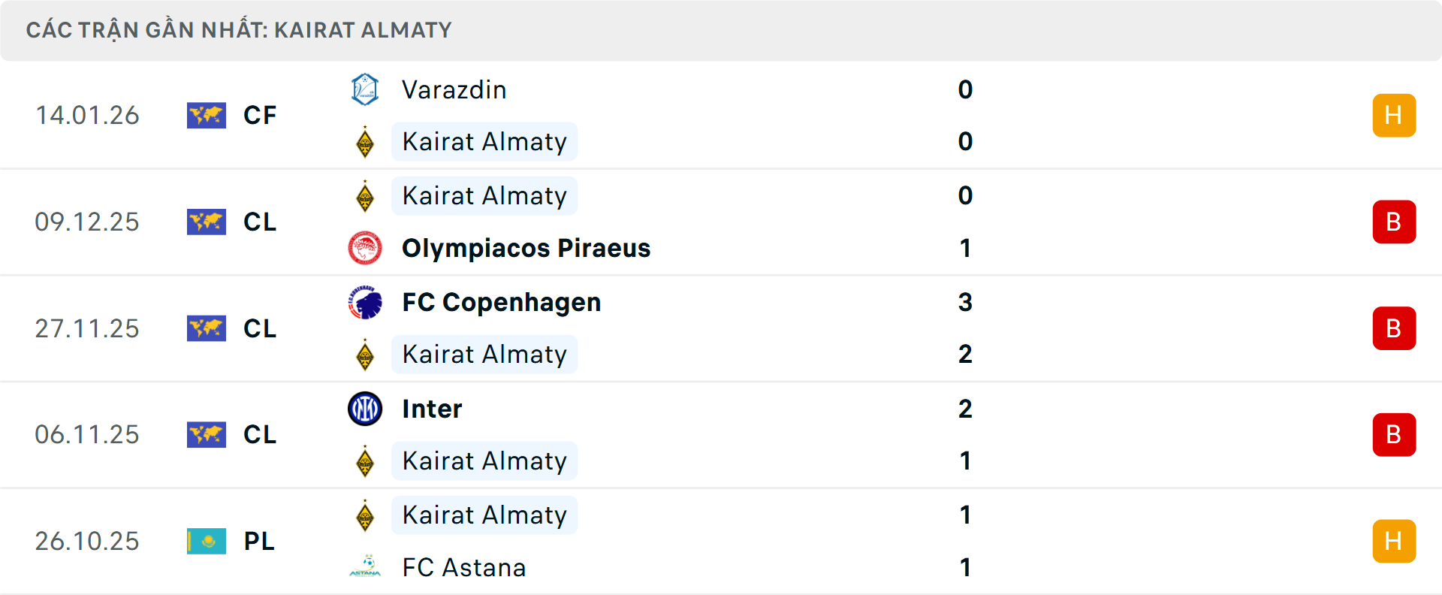
Task: Open the PL competition entry
Action: 258,541
